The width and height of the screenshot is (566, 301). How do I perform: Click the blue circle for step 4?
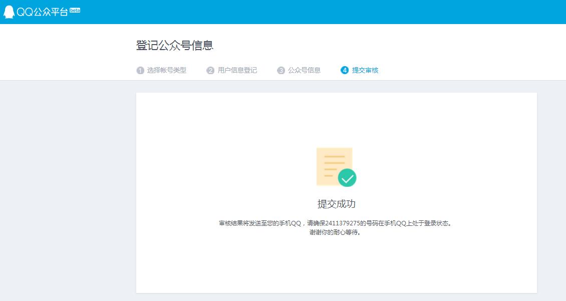pyautogui.click(x=344, y=70)
